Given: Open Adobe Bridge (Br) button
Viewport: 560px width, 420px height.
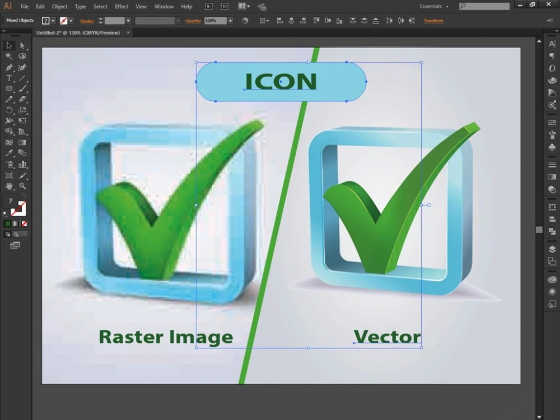Looking at the screenshot, I should [209, 6].
